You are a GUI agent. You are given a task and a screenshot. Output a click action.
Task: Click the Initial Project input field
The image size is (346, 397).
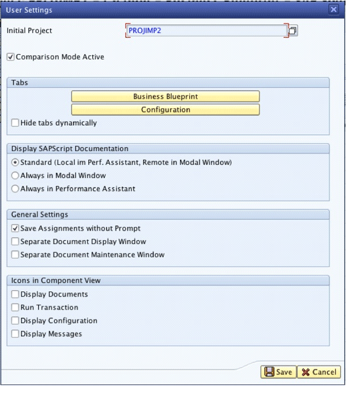pyautogui.click(x=205, y=31)
